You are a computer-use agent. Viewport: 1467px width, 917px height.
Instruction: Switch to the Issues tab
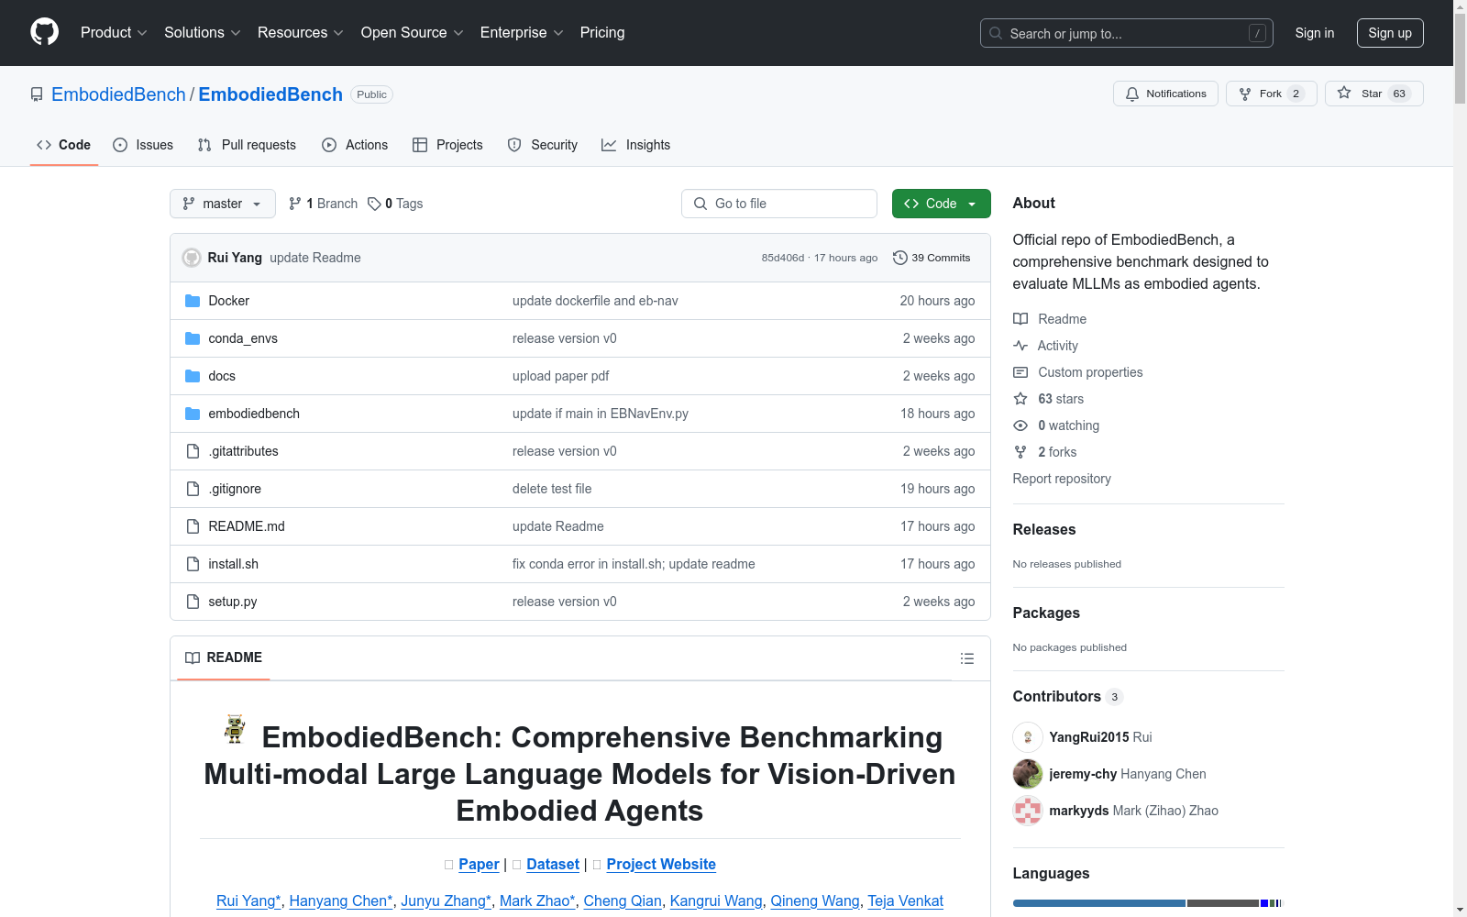click(143, 145)
